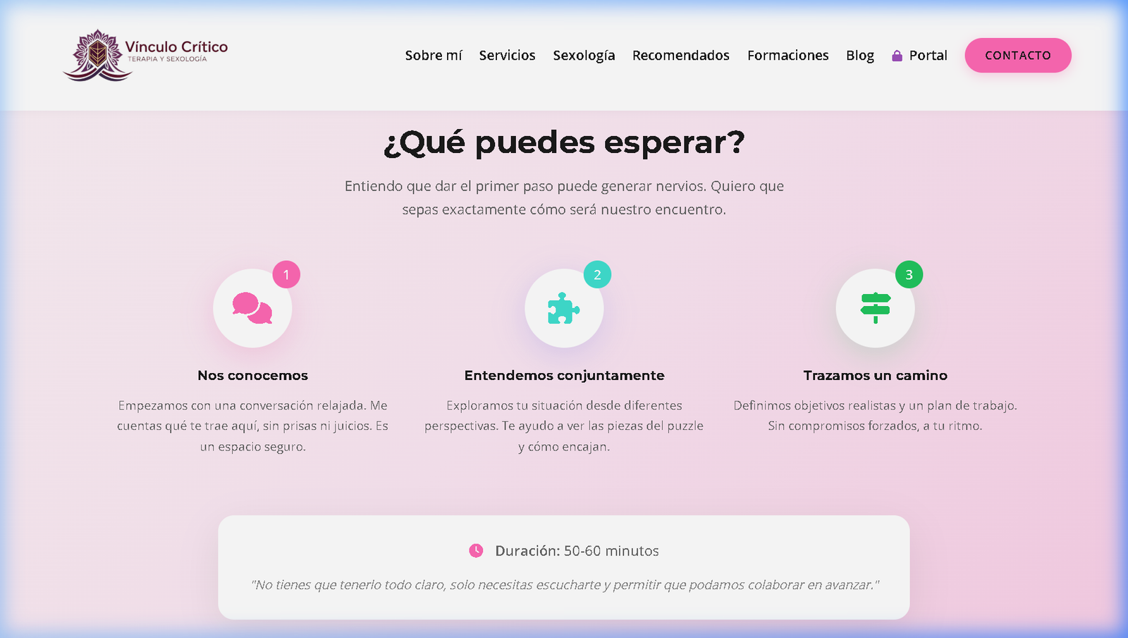This screenshot has height=638, width=1128.
Task: Select the heading '¿Qué puedes esperar?'
Action: coord(564,142)
